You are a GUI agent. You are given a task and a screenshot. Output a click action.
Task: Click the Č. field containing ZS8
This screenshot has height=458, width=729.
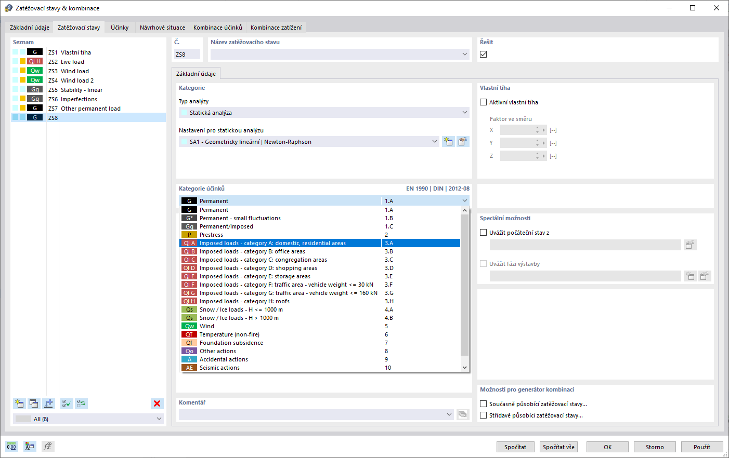click(x=187, y=54)
